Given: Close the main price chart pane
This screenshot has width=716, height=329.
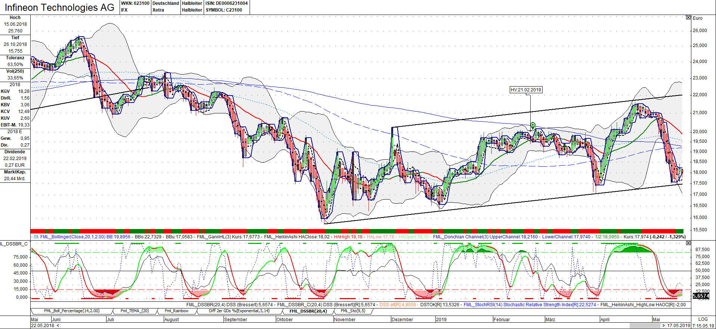Looking at the screenshot, I should [688, 18].
